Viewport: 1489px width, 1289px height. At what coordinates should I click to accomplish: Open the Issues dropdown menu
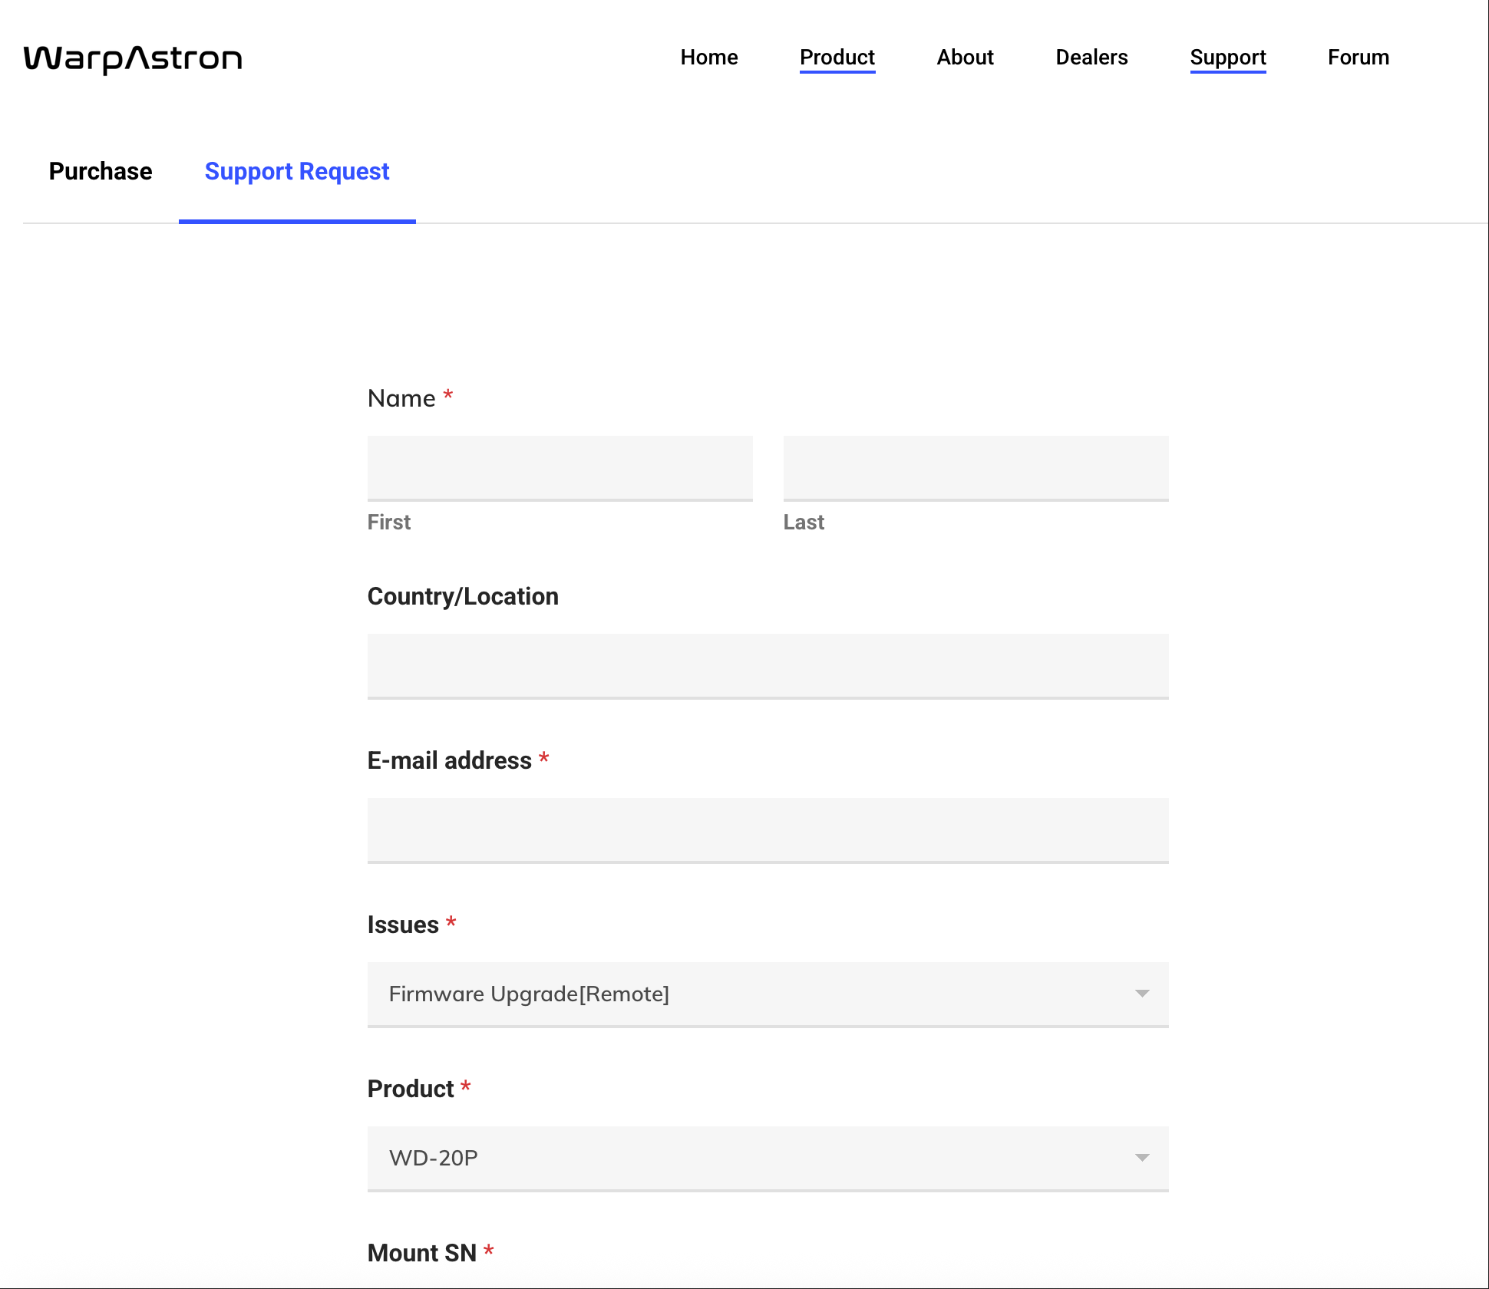click(x=752, y=994)
